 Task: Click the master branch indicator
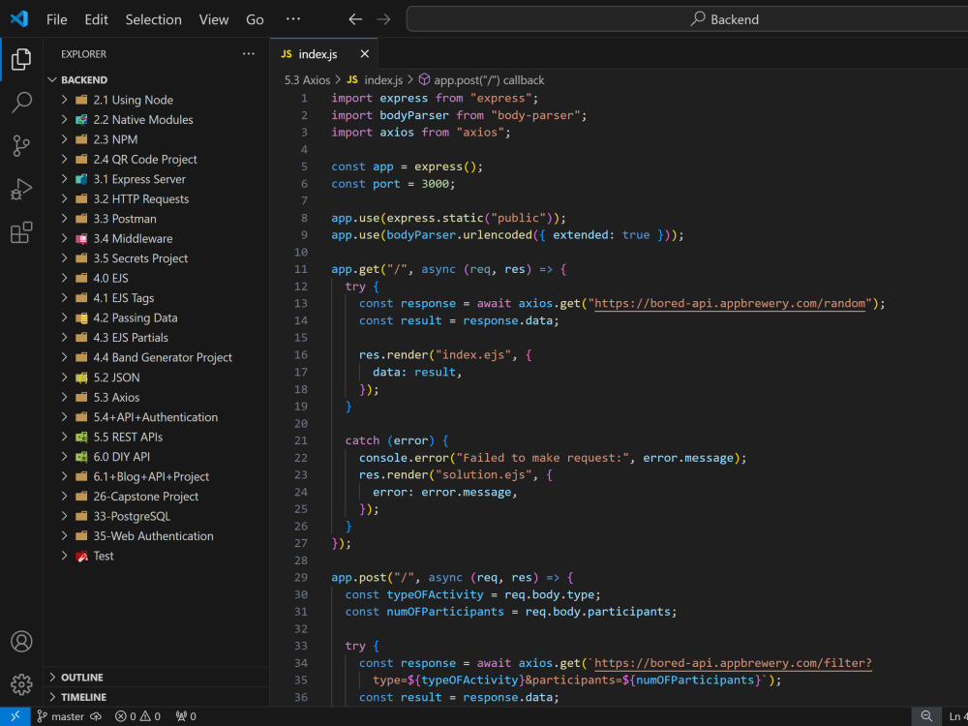coord(60,716)
